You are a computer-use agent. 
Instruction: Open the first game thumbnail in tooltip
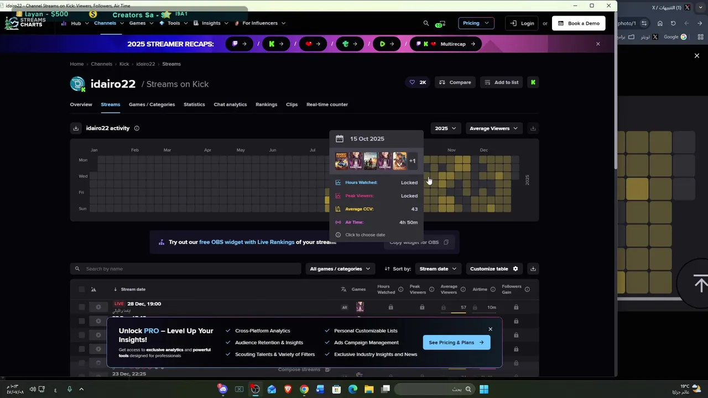tap(341, 161)
